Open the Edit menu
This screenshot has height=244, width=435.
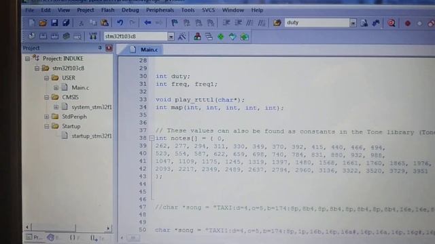pyautogui.click(x=46, y=10)
